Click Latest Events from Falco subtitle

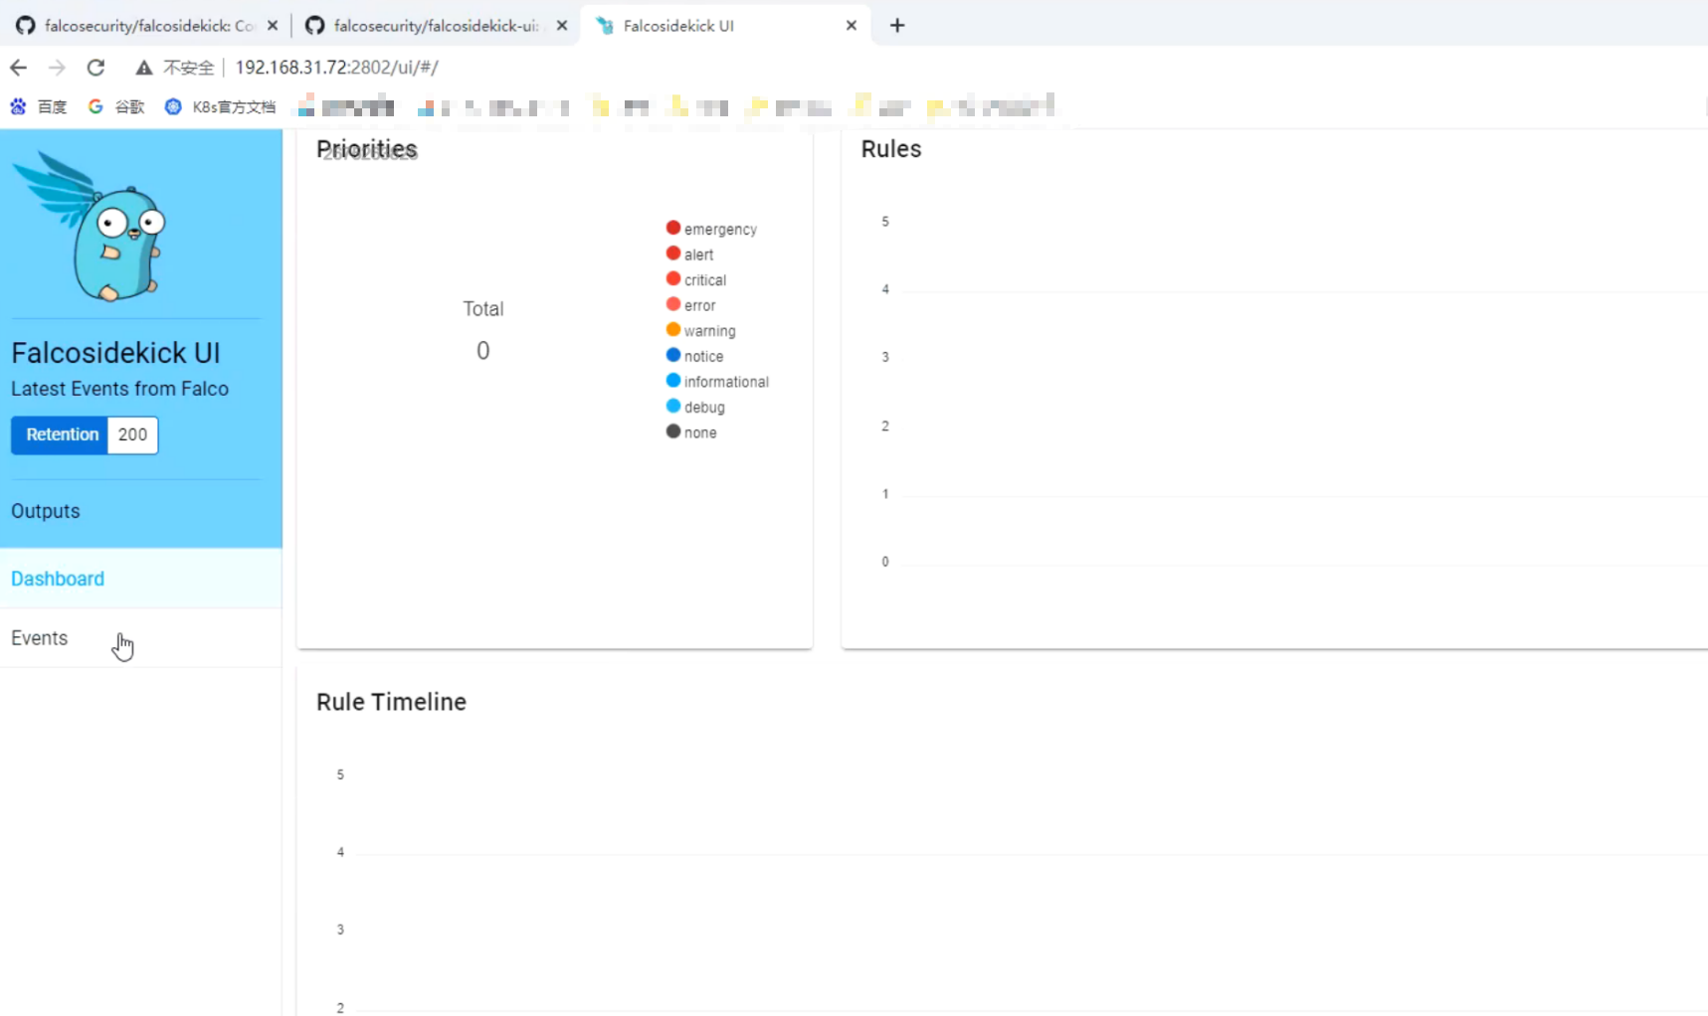click(119, 389)
